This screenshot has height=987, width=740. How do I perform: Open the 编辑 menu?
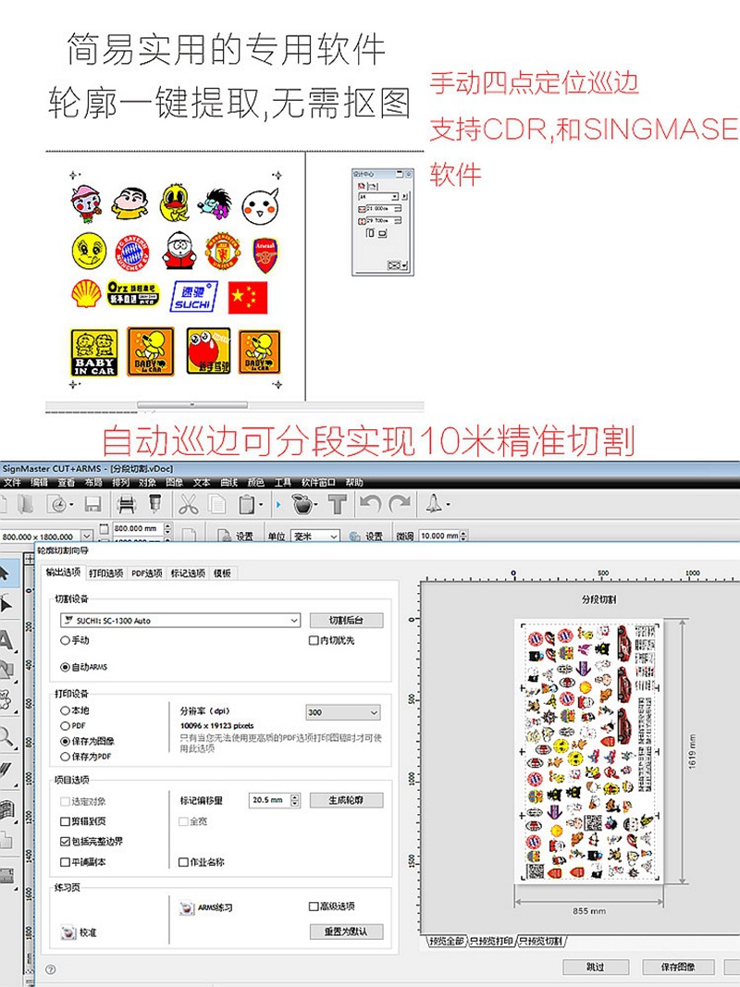tap(39, 482)
